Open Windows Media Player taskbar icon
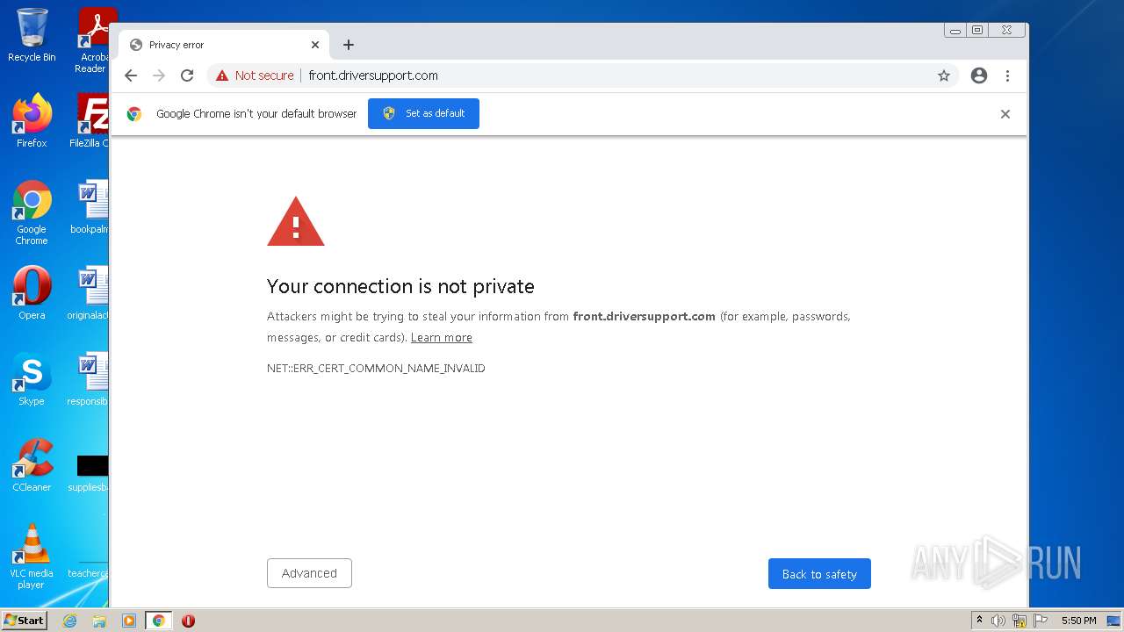Screen dimensions: 1124x632 128,621
